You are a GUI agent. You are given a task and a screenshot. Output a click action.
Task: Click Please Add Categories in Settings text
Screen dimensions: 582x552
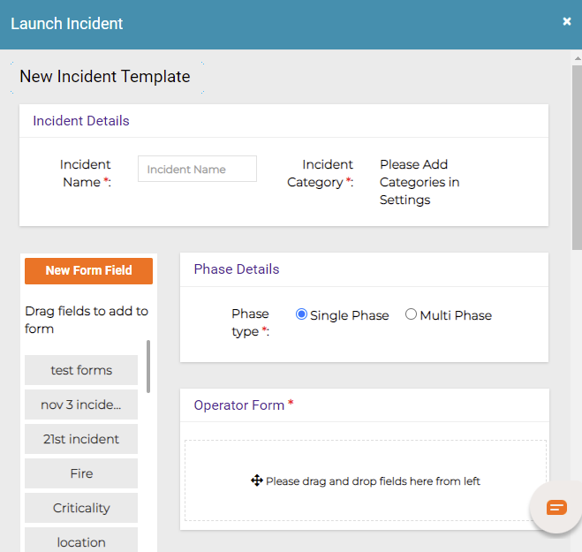tap(419, 182)
